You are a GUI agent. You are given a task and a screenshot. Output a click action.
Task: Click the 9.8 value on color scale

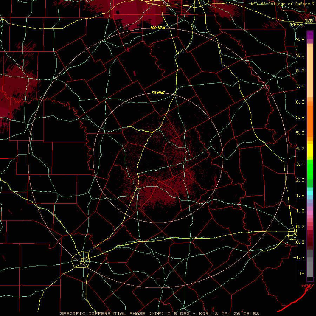(300, 40)
